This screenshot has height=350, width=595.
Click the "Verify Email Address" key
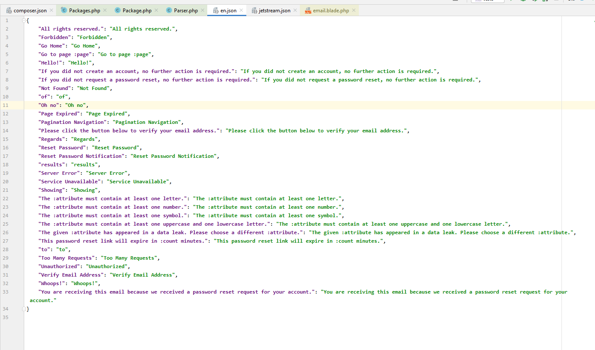click(71, 275)
